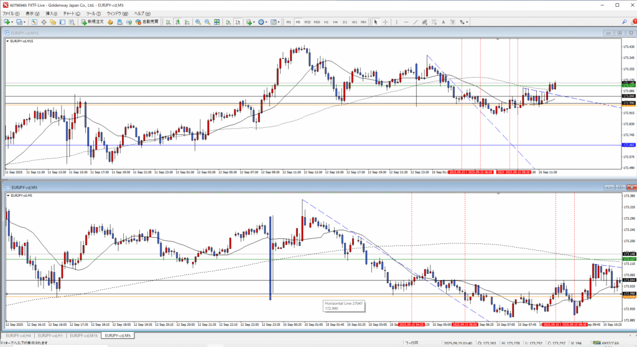Select the horizontal line tool
This screenshot has width=637, height=347.
click(x=406, y=22)
